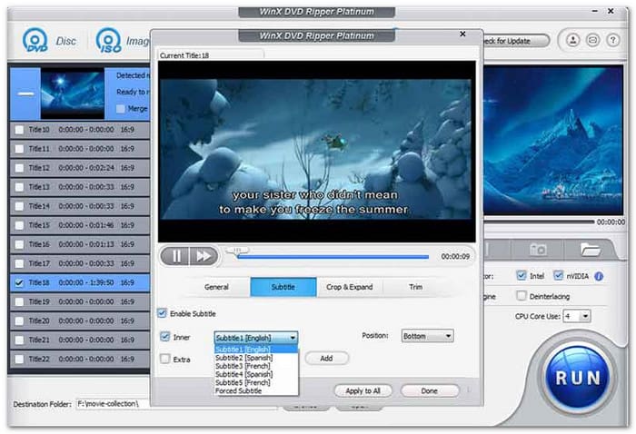Click the hardware accelerator info icon
The image size is (636, 434).
[599, 276]
